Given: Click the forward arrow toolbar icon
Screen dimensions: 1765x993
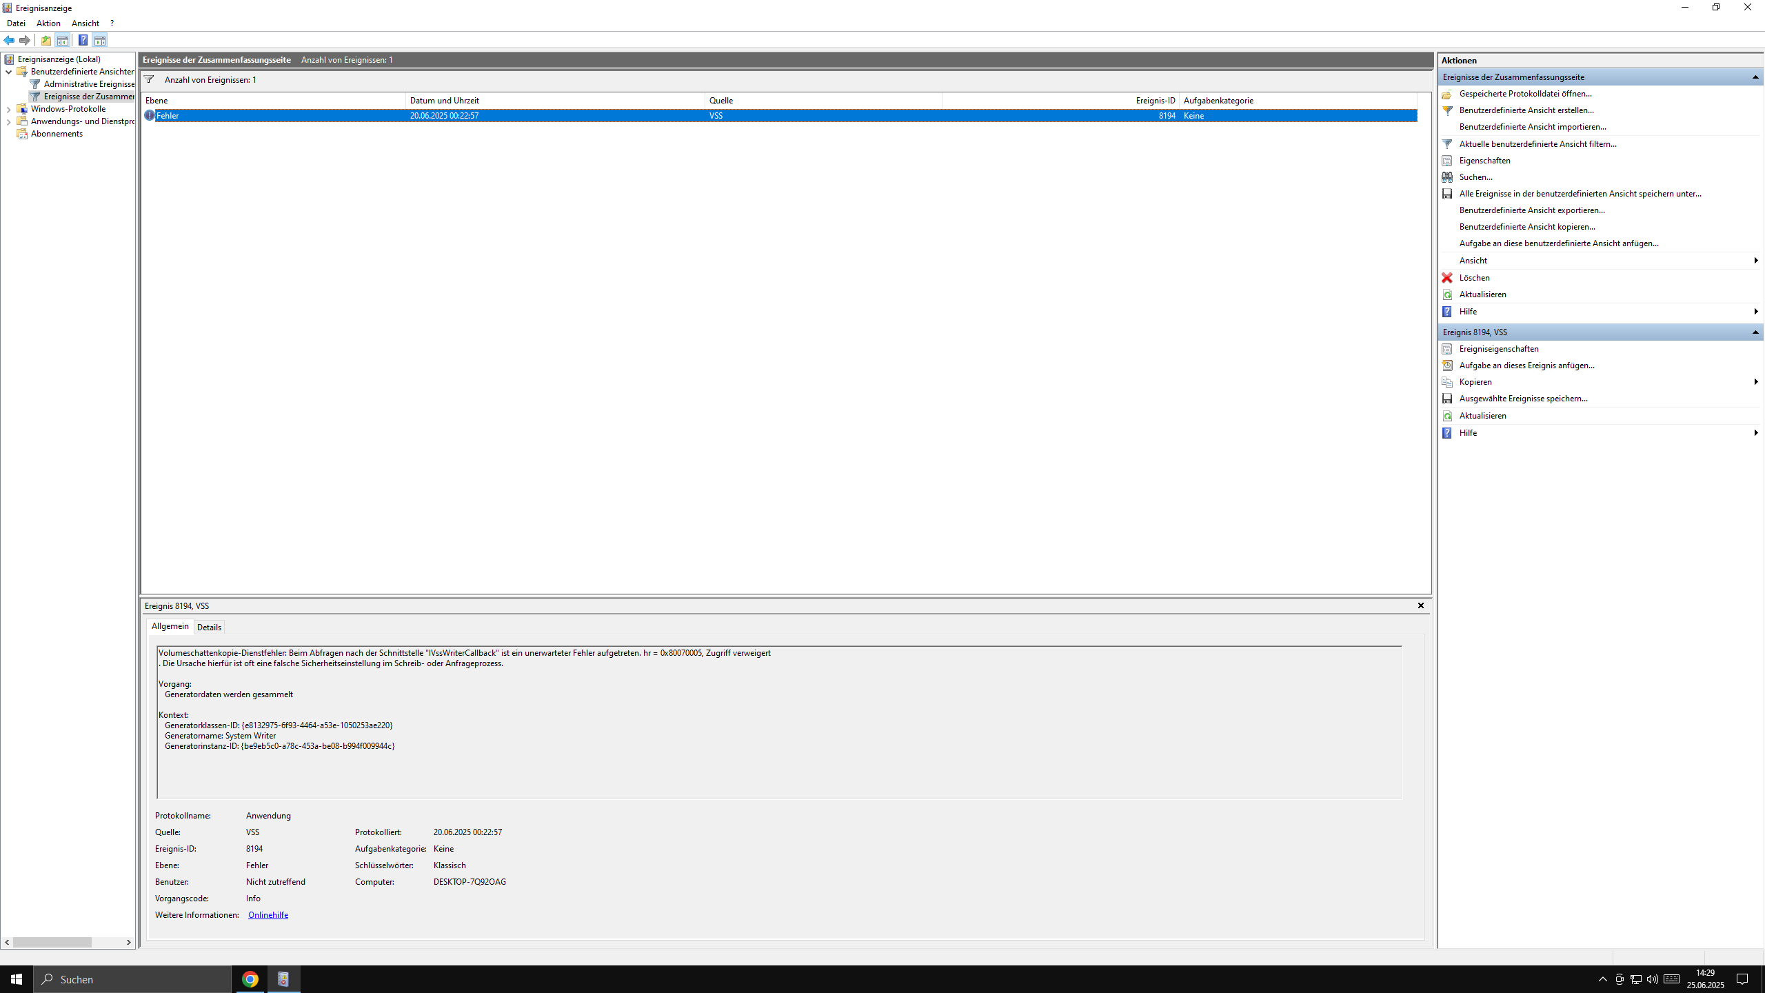Looking at the screenshot, I should [x=25, y=40].
